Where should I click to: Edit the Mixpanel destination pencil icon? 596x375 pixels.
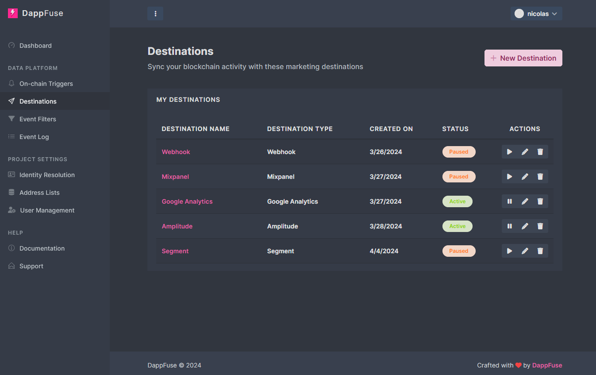525,177
